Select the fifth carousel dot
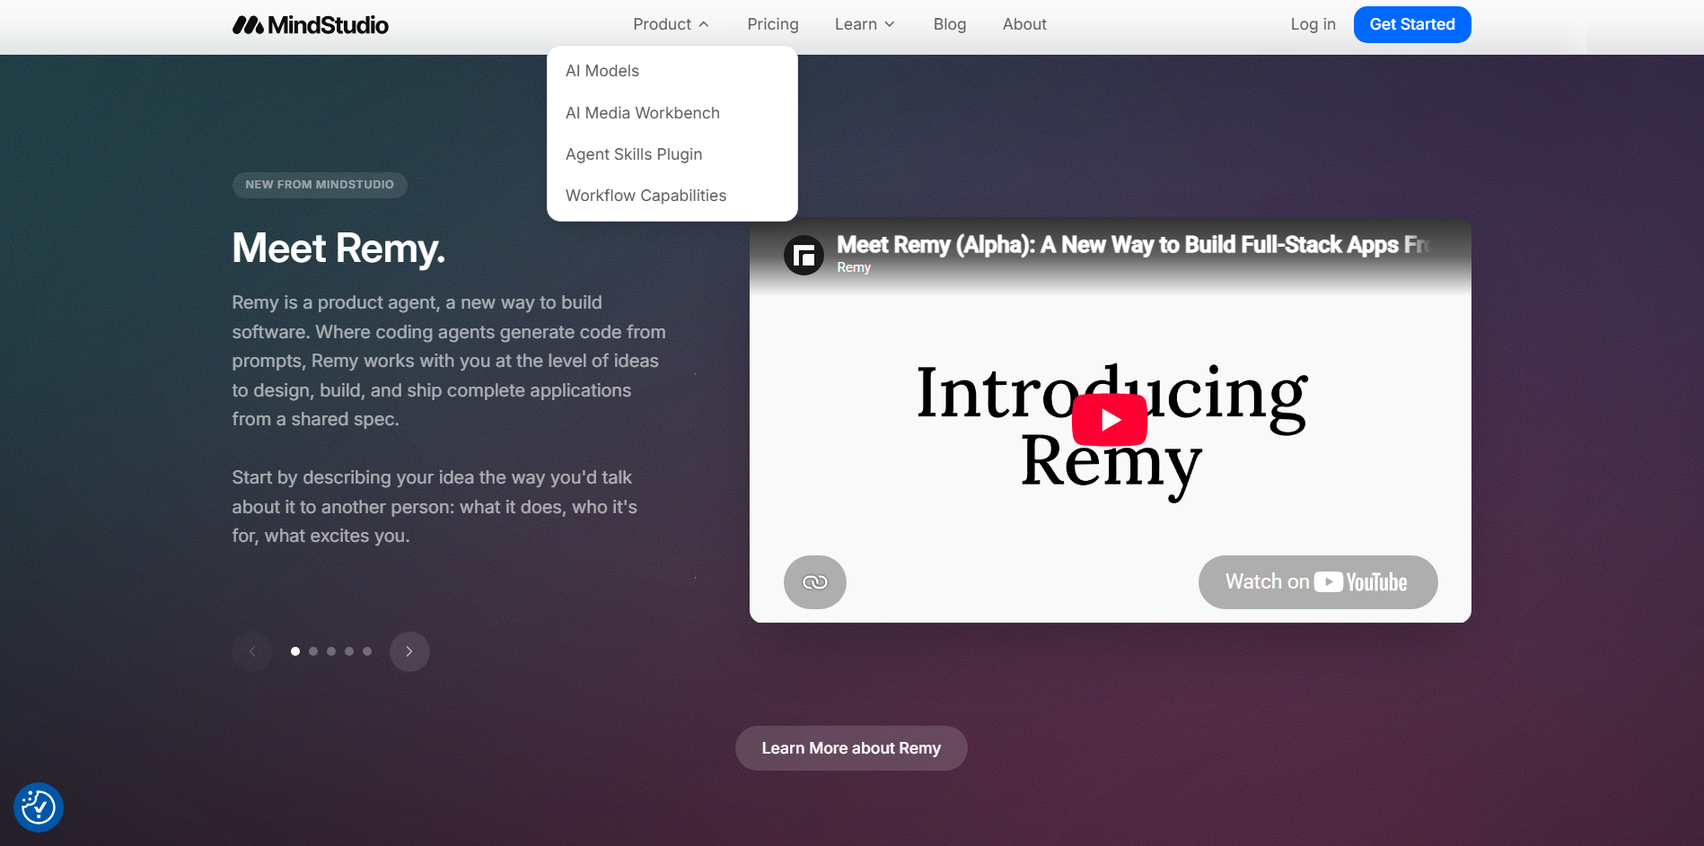 (367, 651)
